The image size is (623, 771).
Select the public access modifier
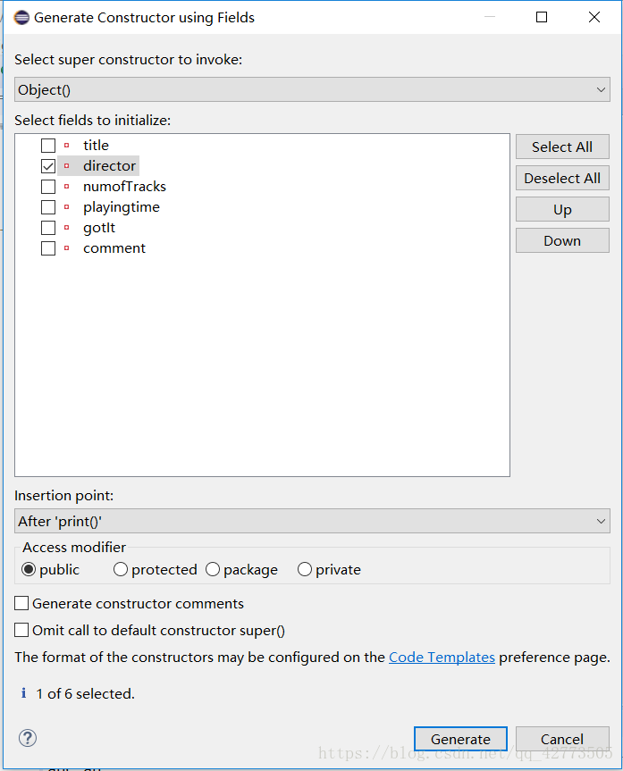click(29, 569)
